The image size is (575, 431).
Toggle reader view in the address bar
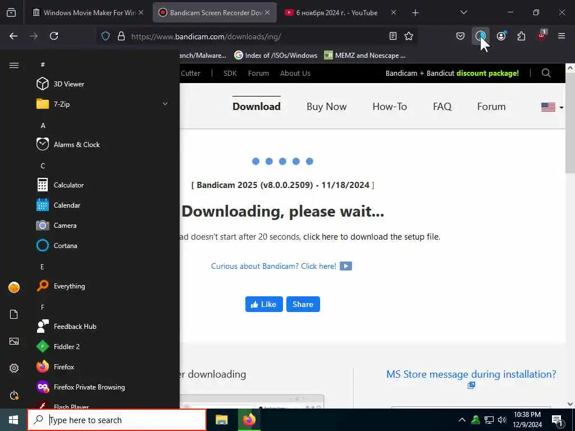pyautogui.click(x=393, y=36)
